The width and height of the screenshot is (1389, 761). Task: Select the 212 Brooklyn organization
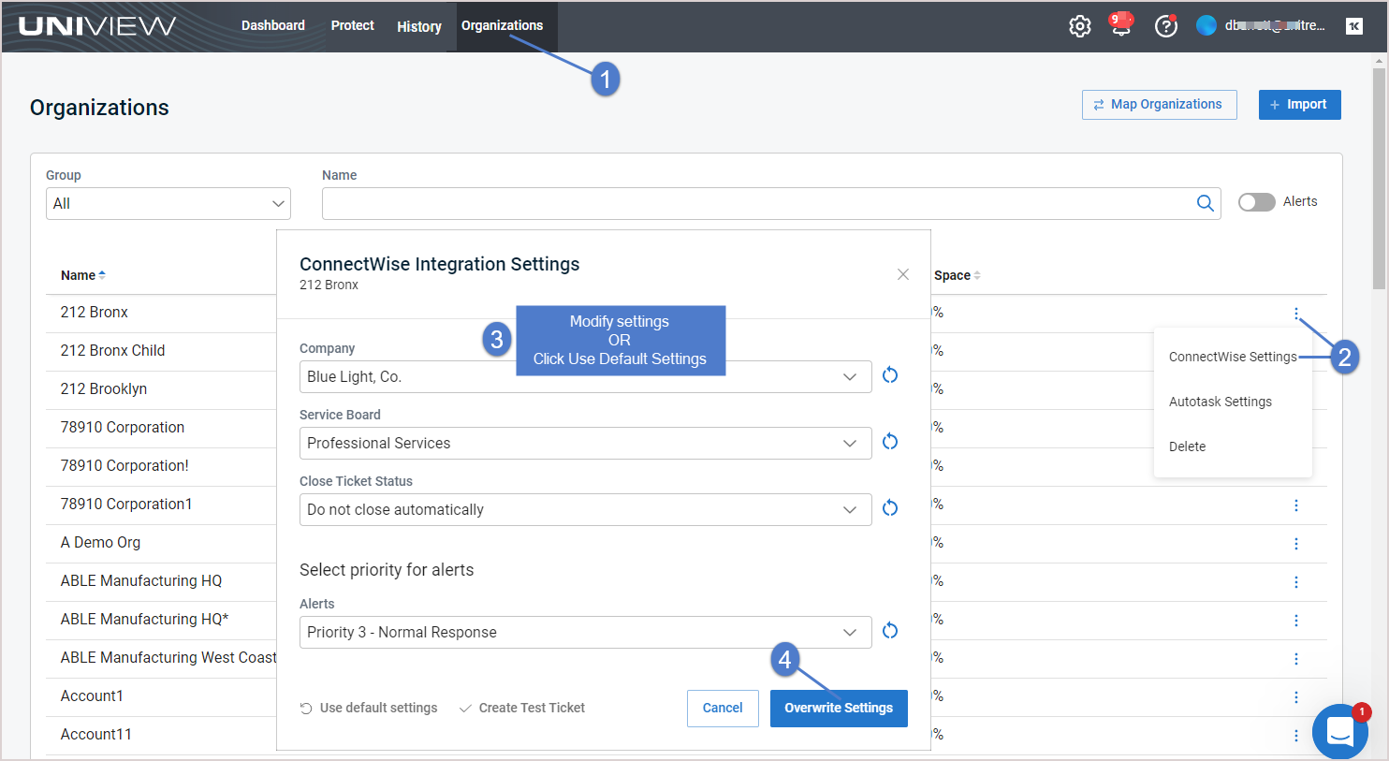click(104, 388)
